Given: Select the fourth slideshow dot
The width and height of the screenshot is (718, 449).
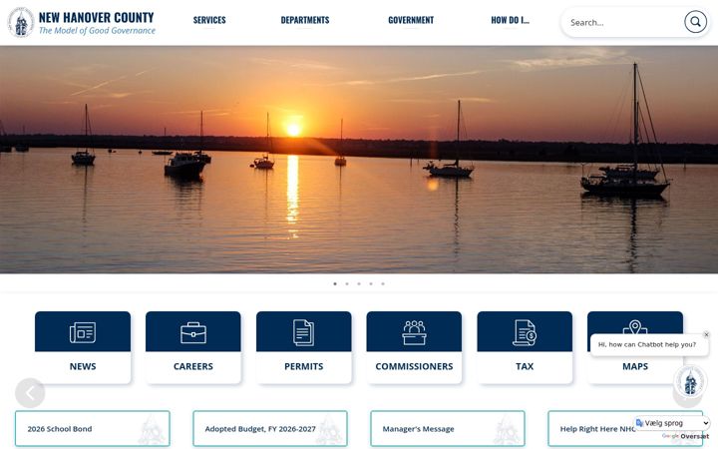Looking at the screenshot, I should tap(371, 284).
